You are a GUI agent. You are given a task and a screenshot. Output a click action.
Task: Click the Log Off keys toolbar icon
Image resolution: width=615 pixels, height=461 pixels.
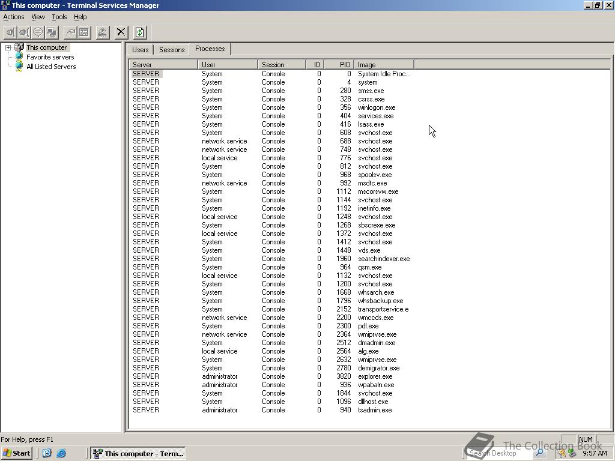[102, 32]
